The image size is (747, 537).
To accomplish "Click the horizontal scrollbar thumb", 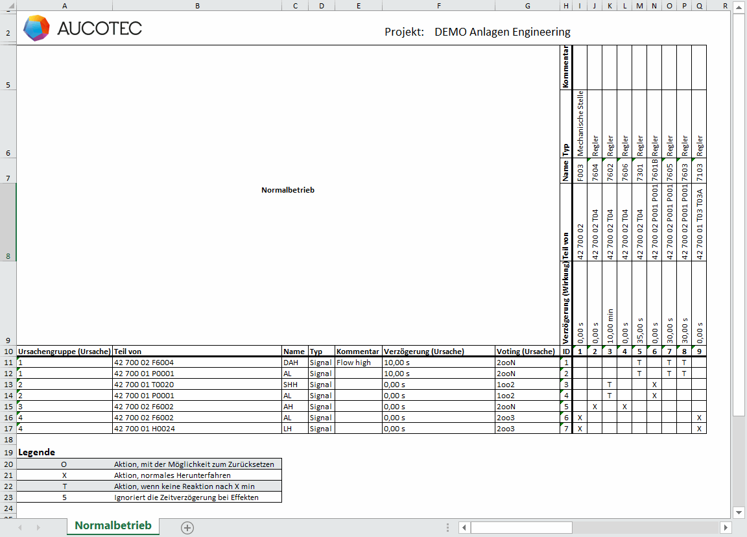I will 593,528.
